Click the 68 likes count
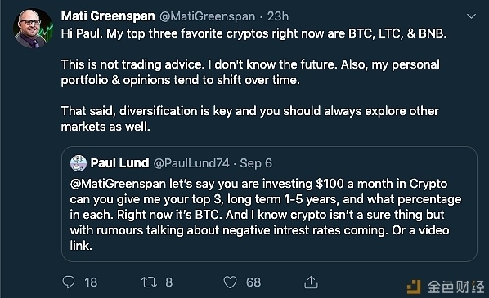 253,282
